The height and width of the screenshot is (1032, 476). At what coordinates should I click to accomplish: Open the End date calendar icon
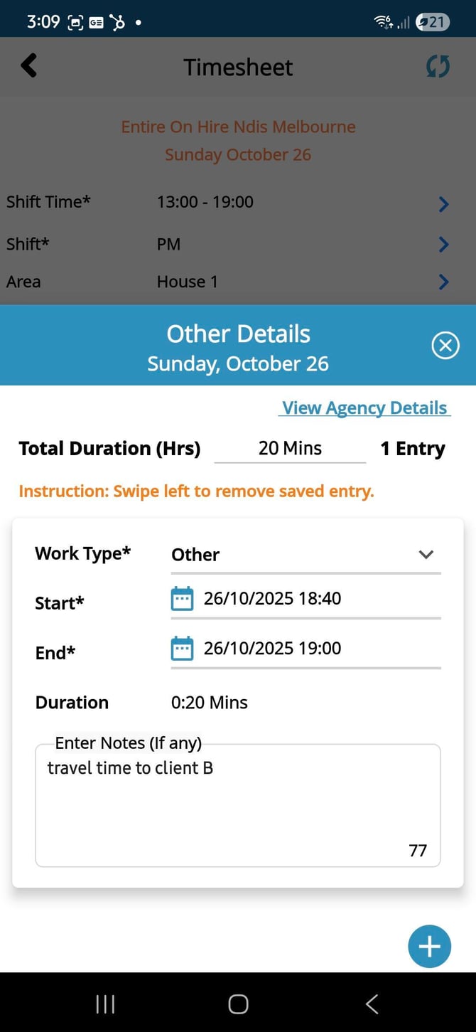point(183,649)
